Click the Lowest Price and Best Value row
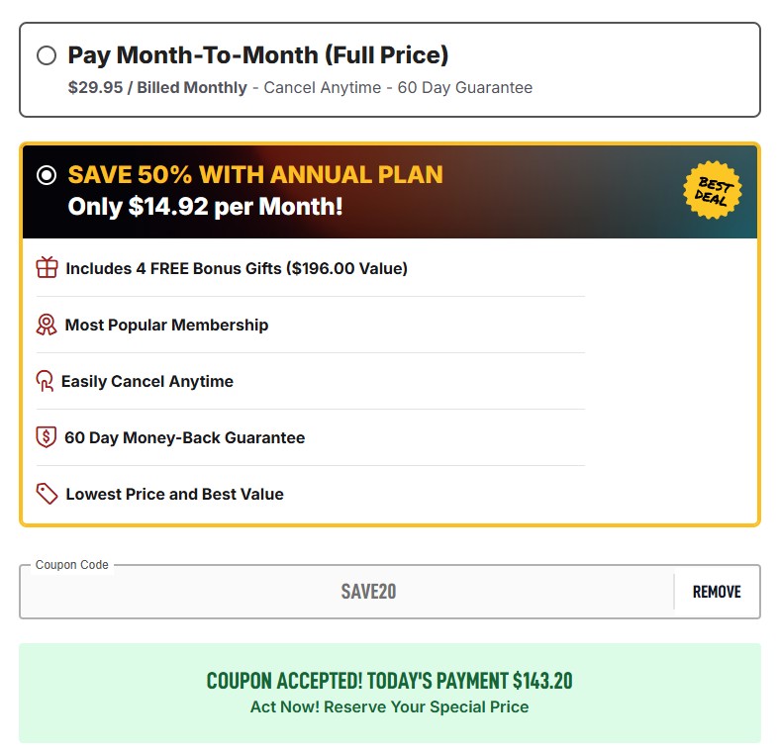Viewport: 777px width, 751px height. pos(174,494)
